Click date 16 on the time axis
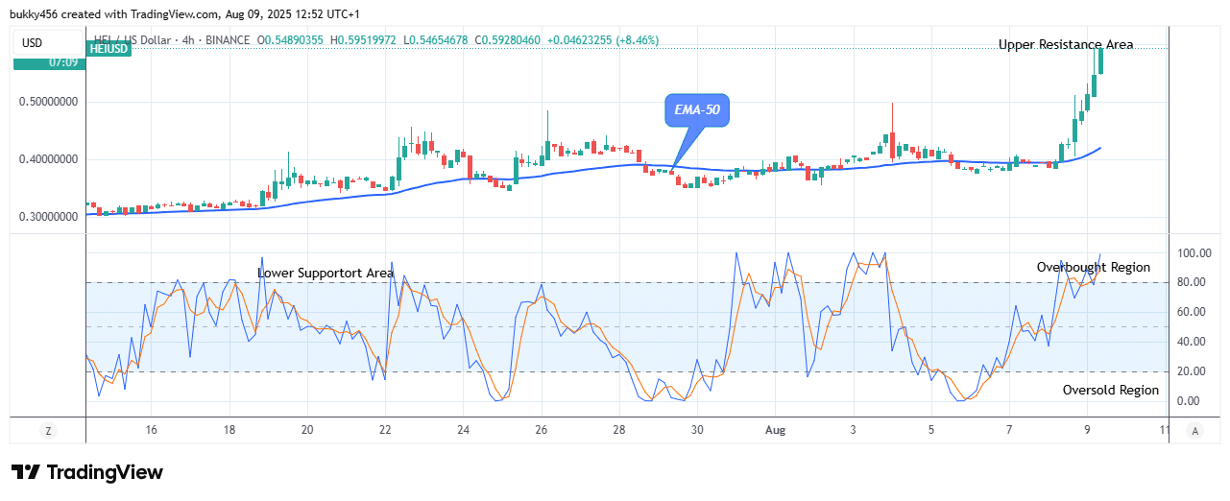 coord(151,431)
